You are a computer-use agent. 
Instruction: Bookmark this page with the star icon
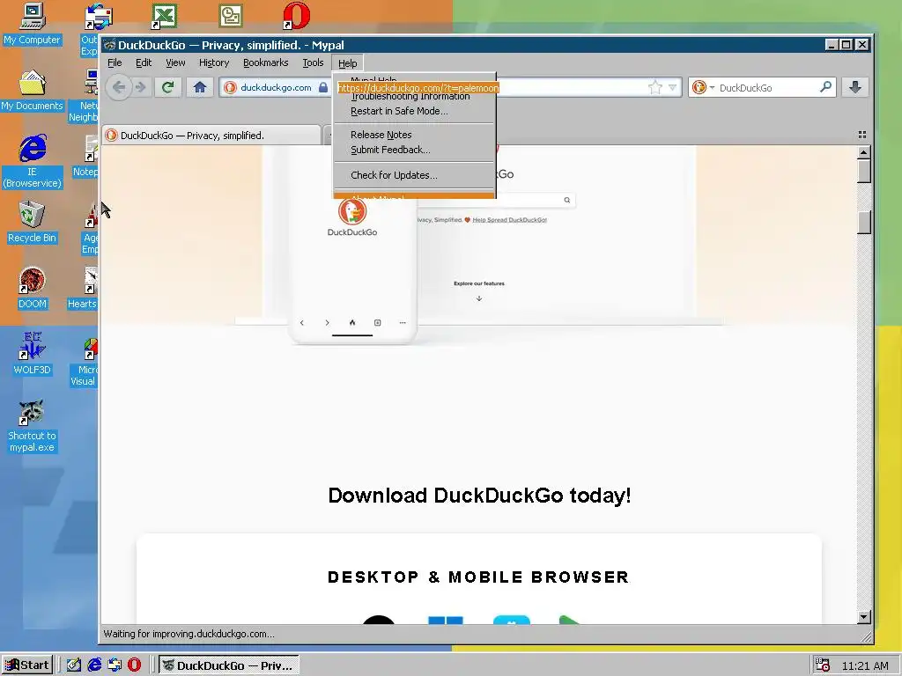[x=654, y=87]
